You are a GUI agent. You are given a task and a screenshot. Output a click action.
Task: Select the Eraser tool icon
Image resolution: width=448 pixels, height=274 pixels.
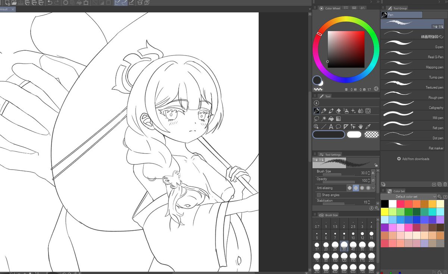[338, 111]
